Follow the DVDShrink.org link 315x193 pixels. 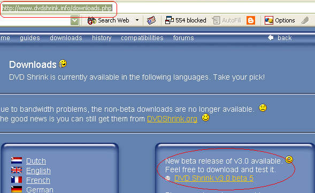pyautogui.click(x=172, y=119)
